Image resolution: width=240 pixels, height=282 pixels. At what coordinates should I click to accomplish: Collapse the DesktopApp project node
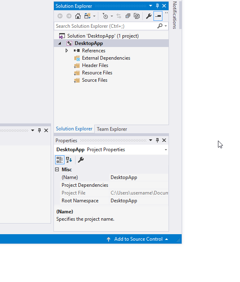pos(60,43)
